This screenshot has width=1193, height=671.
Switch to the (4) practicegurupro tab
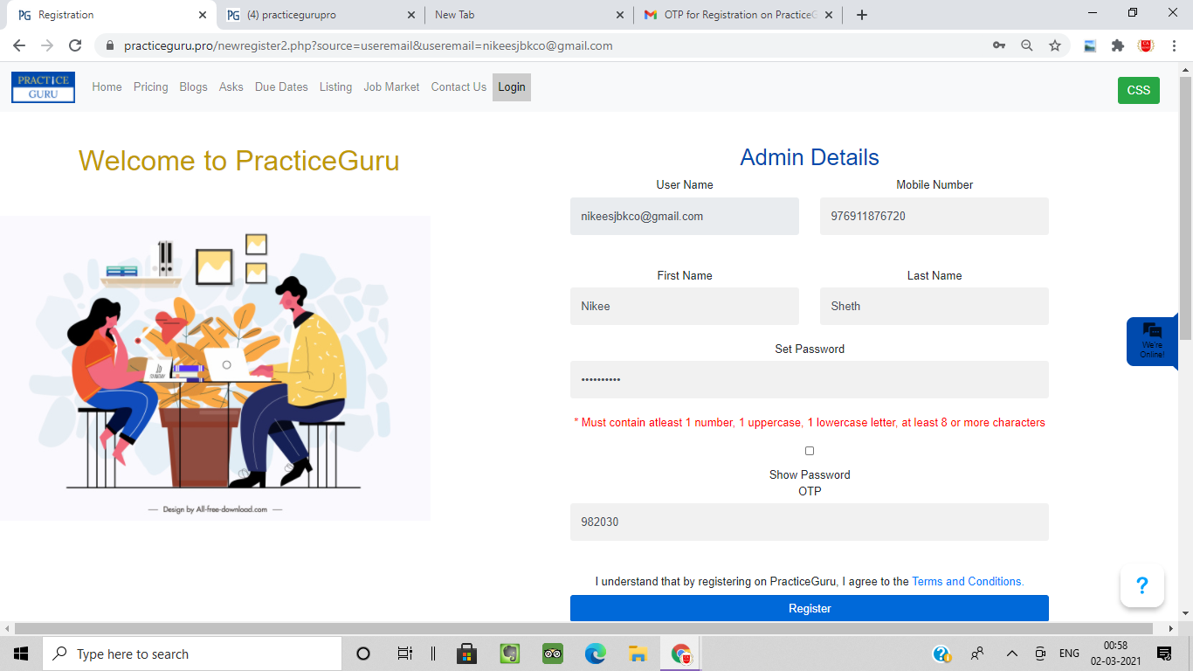tap(321, 15)
